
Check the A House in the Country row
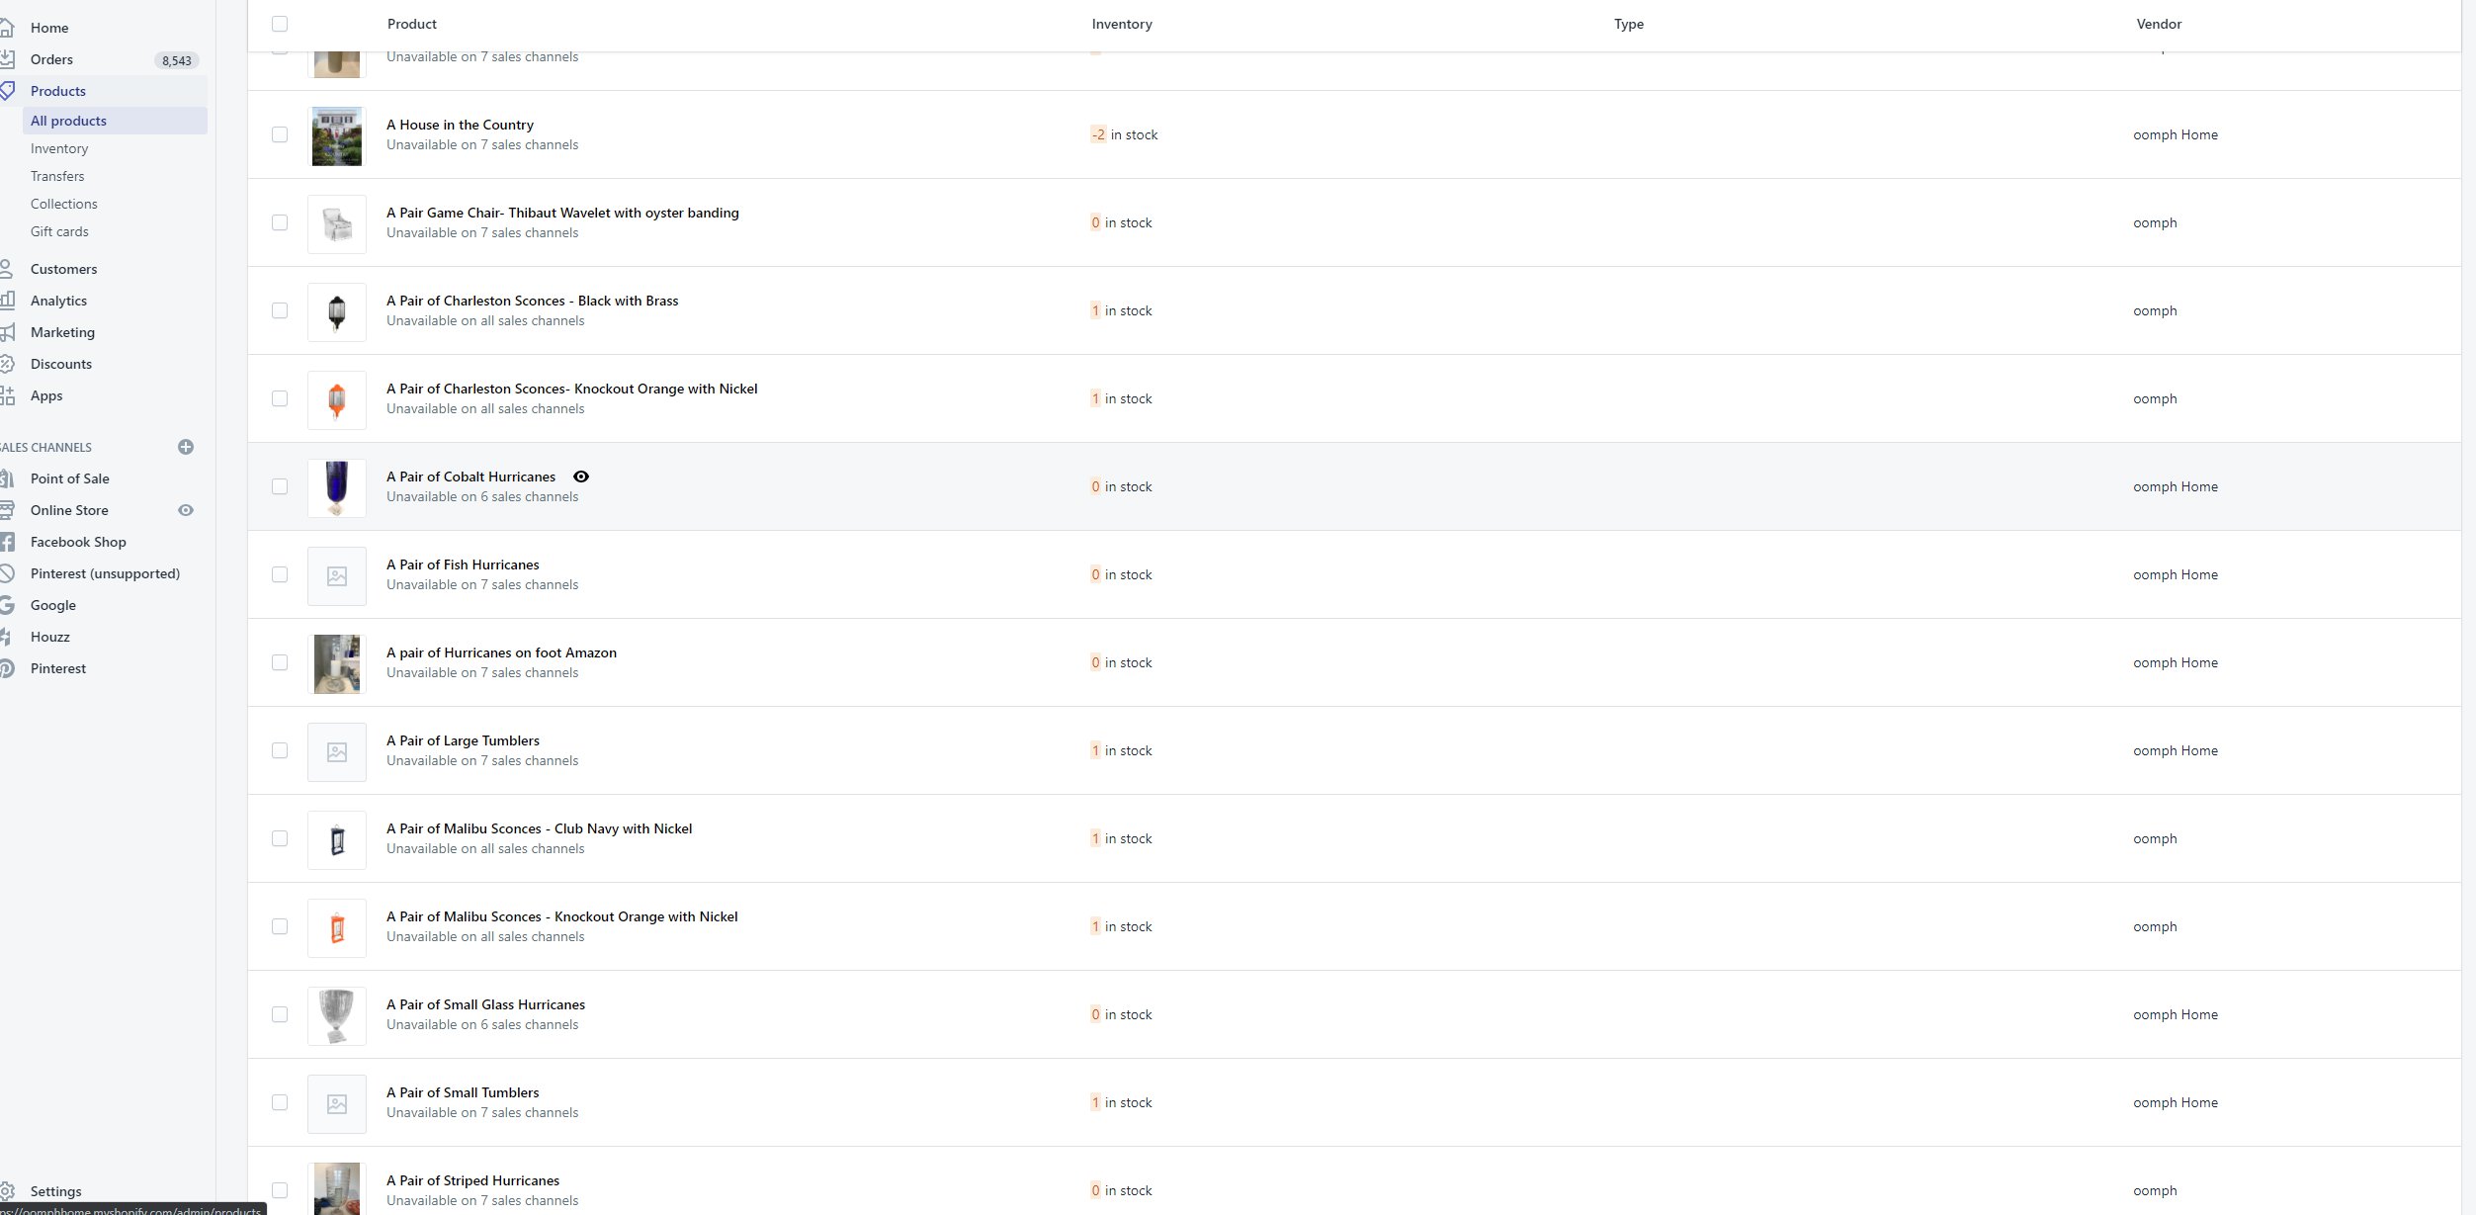click(x=280, y=134)
